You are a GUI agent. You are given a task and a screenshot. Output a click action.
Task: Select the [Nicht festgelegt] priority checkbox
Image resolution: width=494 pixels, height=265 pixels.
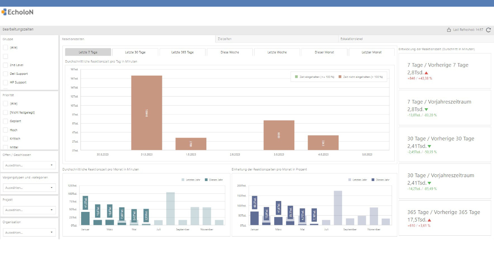[5, 112]
